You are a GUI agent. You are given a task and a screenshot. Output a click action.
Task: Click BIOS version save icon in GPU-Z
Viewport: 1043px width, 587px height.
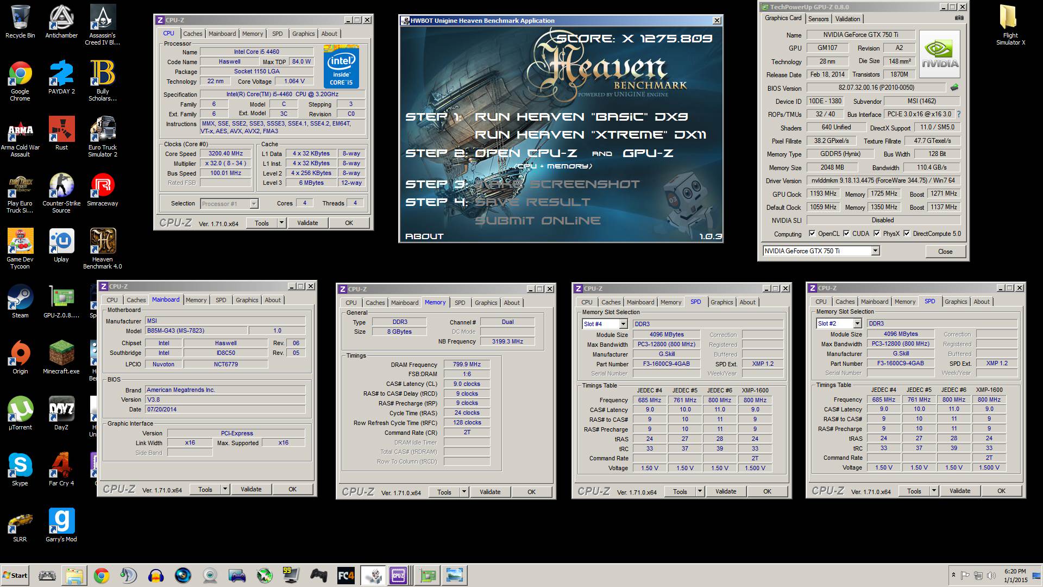(x=954, y=87)
